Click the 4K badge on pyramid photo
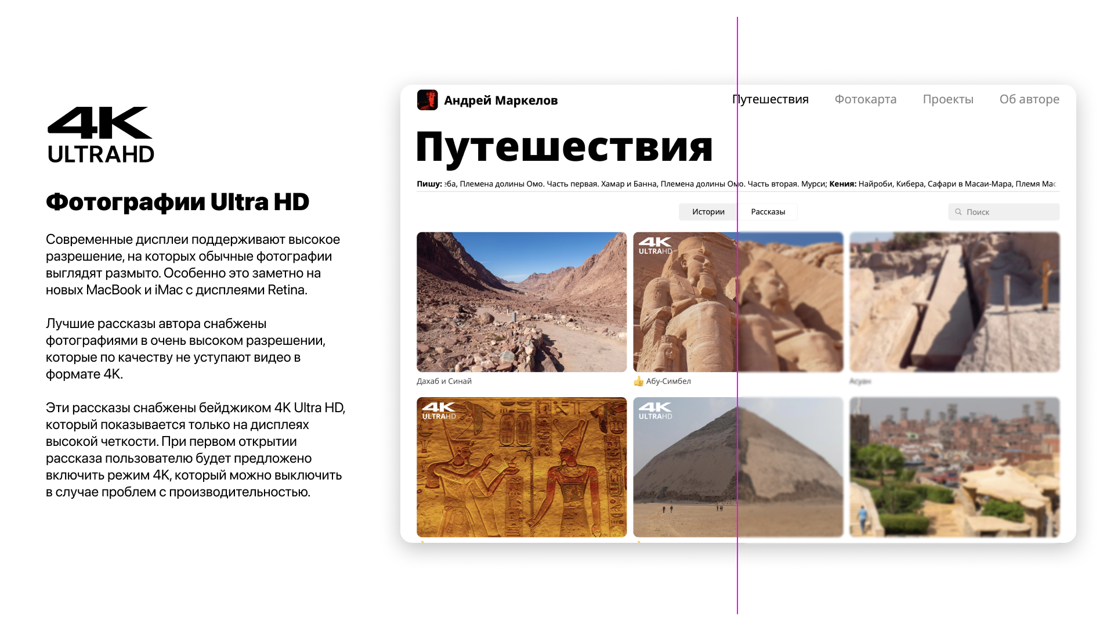Viewport: 1114px width, 627px height. (x=655, y=411)
